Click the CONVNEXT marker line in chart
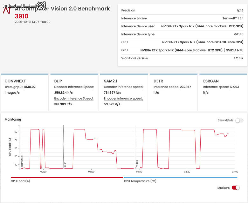Image resolution: width=248 pixels, height=203 pixels. coord(20,147)
